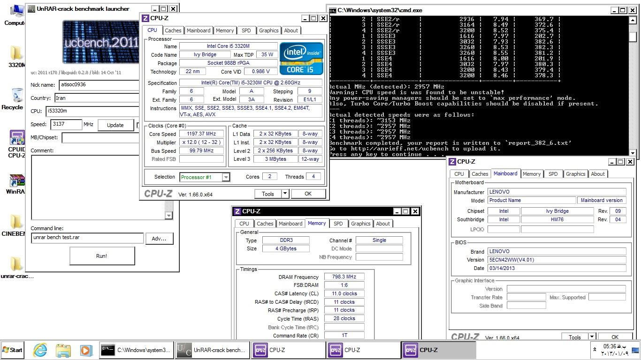This screenshot has height=360, width=641.
Task: Open Graphics tab in CPU-Z Memory window
Action: (x=361, y=224)
